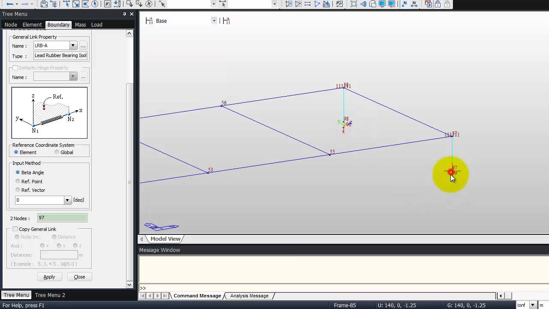Click the ellipsis button beside LRB-A

[x=83, y=45]
